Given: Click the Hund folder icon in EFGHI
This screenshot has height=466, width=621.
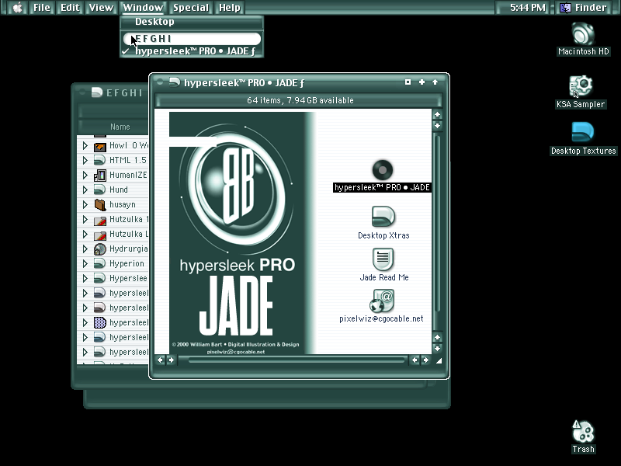Looking at the screenshot, I should coord(100,190).
